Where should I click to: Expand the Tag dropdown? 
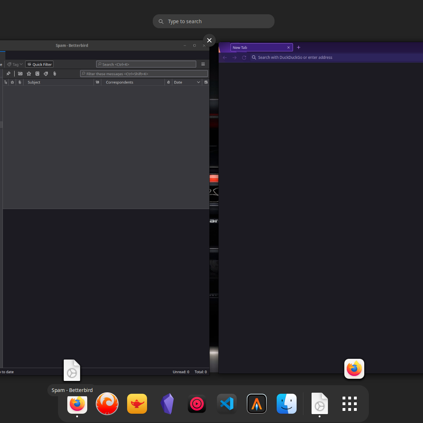(21, 64)
